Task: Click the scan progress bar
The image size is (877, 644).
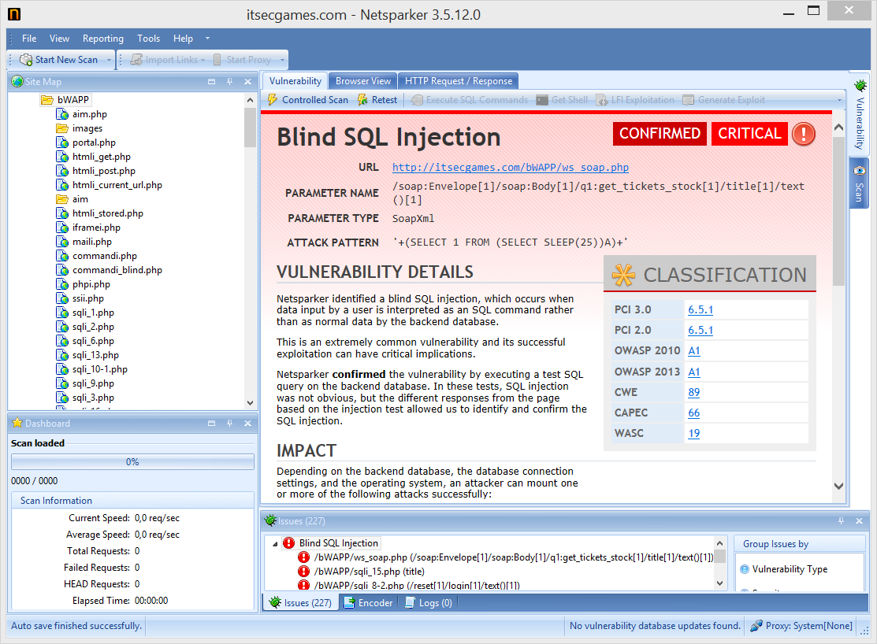Action: tap(132, 462)
